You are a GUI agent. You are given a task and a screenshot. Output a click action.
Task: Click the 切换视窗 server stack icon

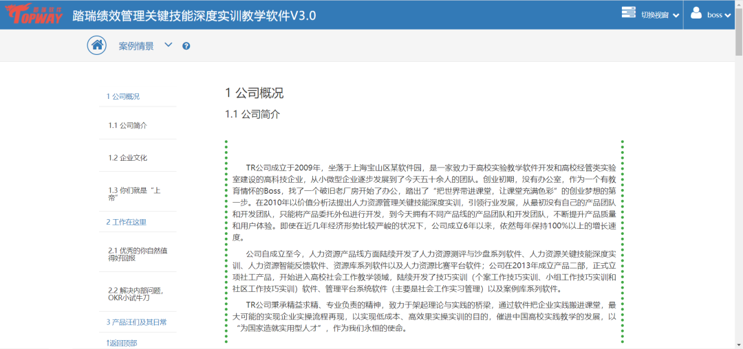pyautogui.click(x=628, y=13)
